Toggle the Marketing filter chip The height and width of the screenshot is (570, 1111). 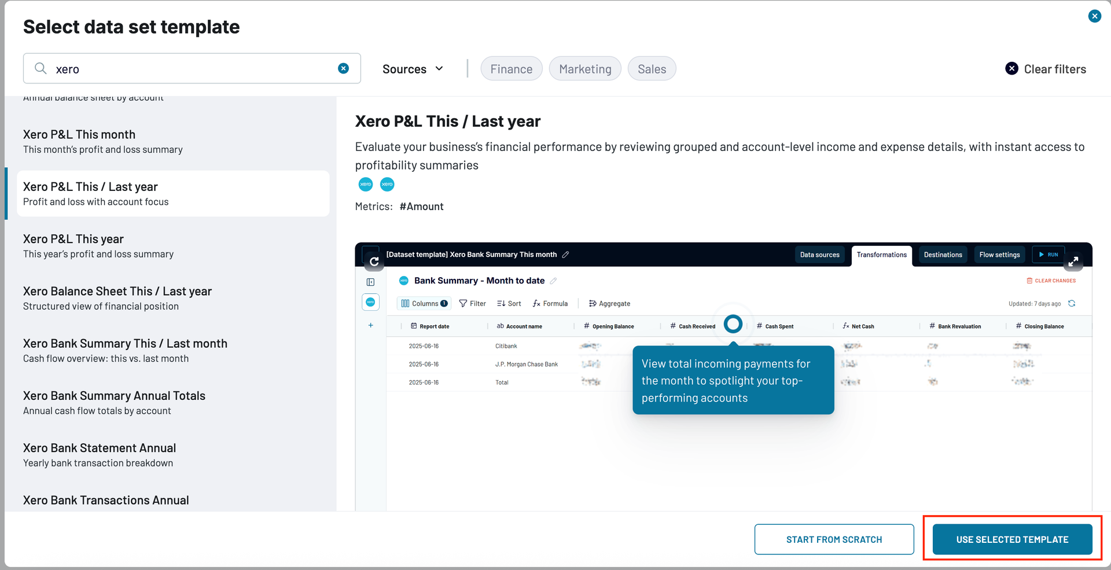[x=585, y=69]
